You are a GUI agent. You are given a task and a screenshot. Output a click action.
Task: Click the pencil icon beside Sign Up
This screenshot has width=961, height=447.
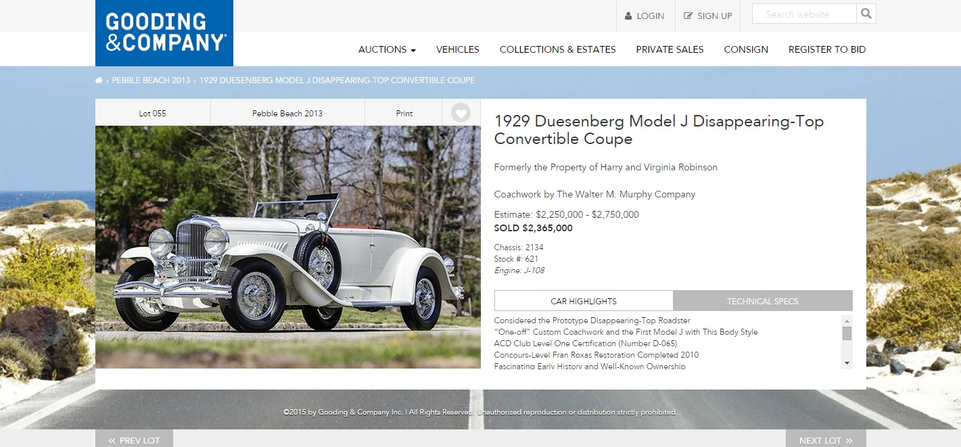pos(688,16)
